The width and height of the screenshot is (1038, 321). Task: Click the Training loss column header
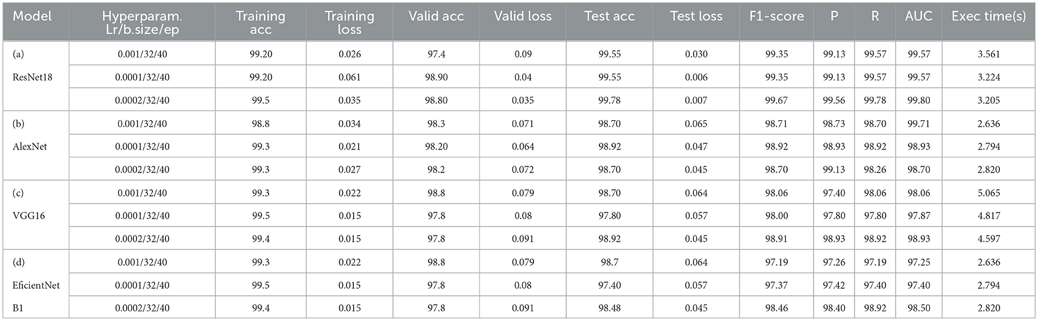349,23
